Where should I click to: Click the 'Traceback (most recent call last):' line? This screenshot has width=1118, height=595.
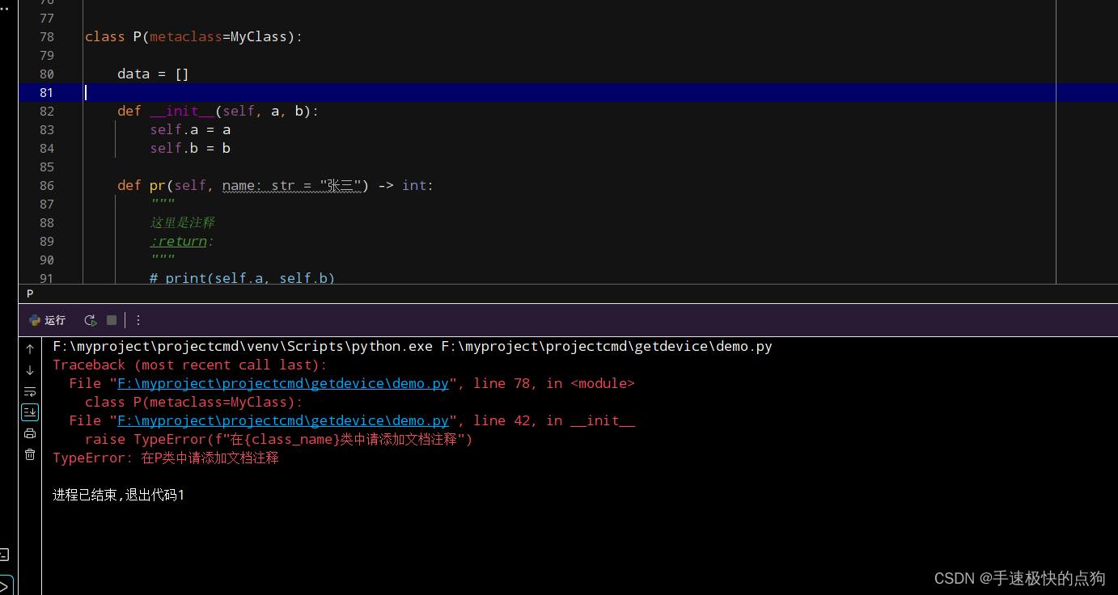coord(190,365)
